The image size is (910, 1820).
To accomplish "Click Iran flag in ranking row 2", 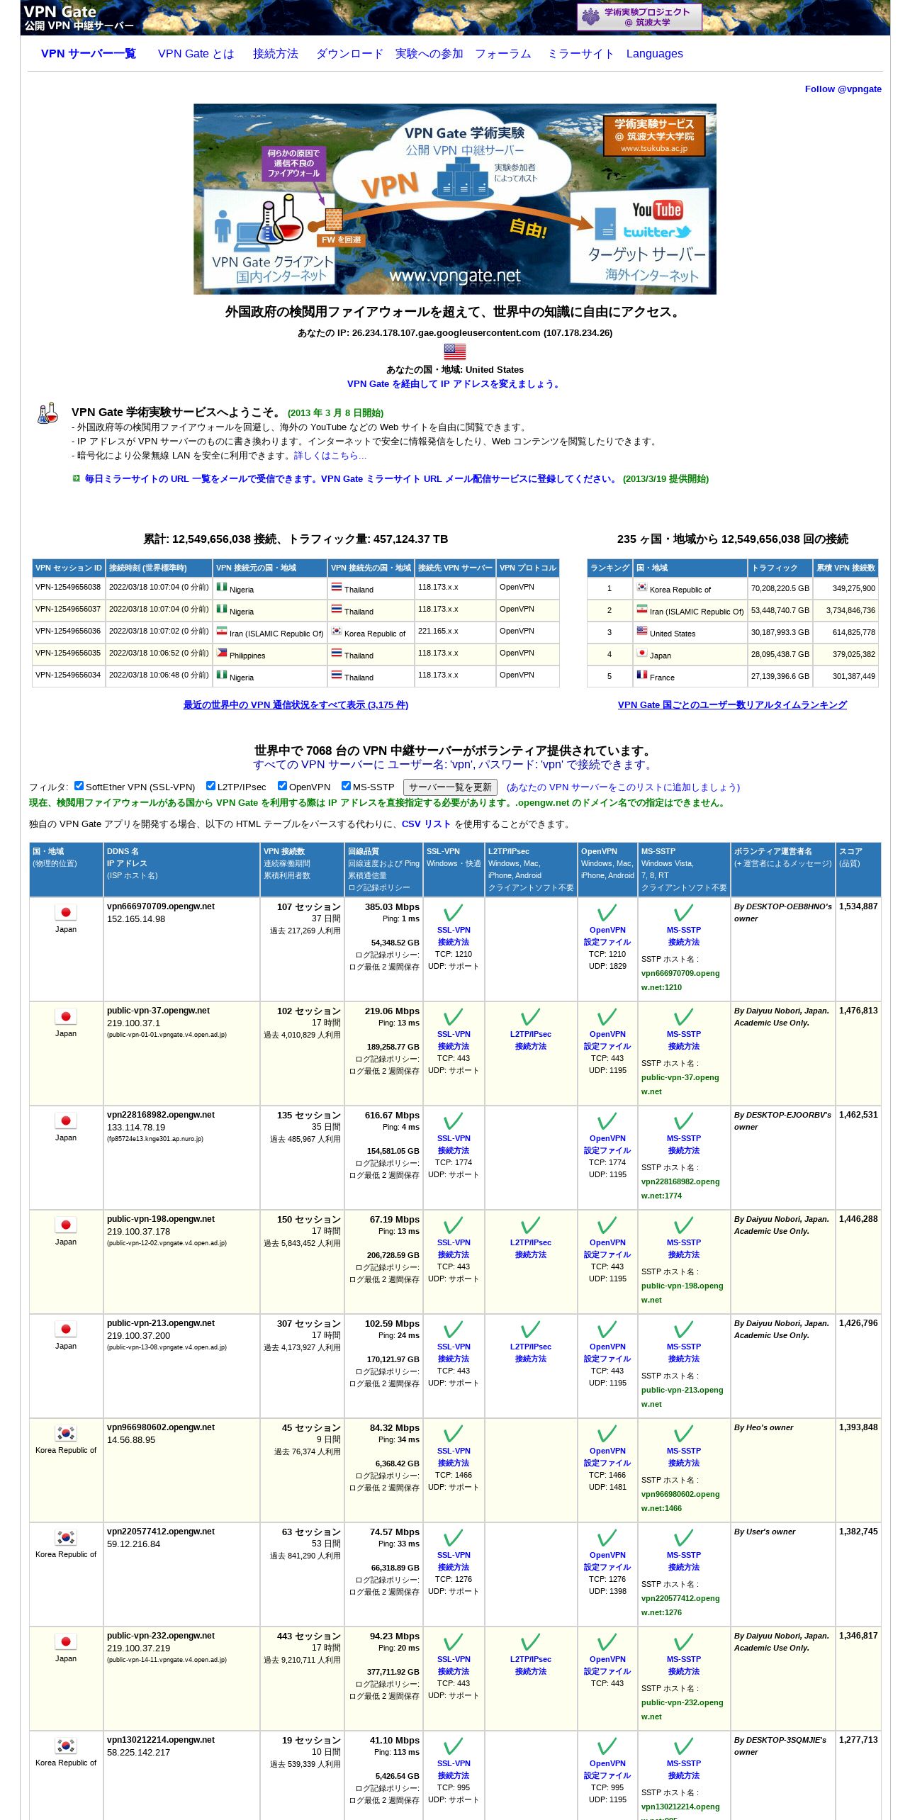I will pyautogui.click(x=642, y=609).
